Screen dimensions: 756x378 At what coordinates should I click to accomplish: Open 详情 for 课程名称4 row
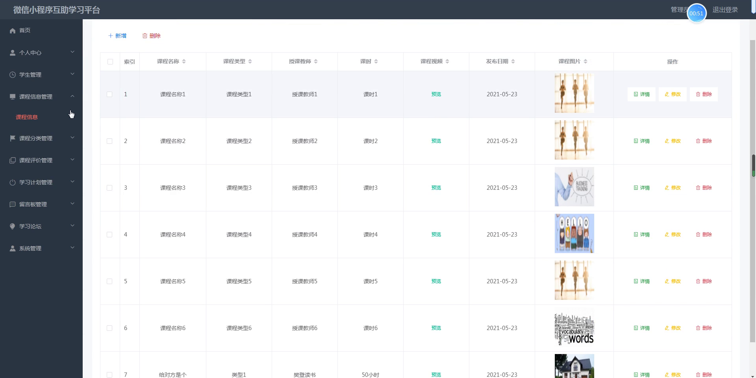pyautogui.click(x=641, y=235)
